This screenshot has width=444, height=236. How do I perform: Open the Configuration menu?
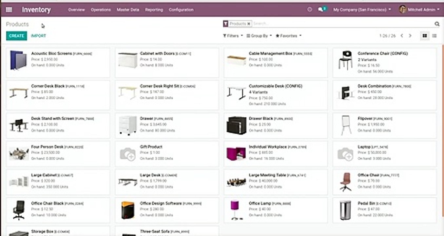181,10
